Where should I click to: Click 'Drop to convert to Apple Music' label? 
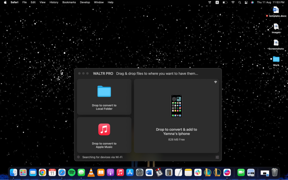click(x=104, y=145)
